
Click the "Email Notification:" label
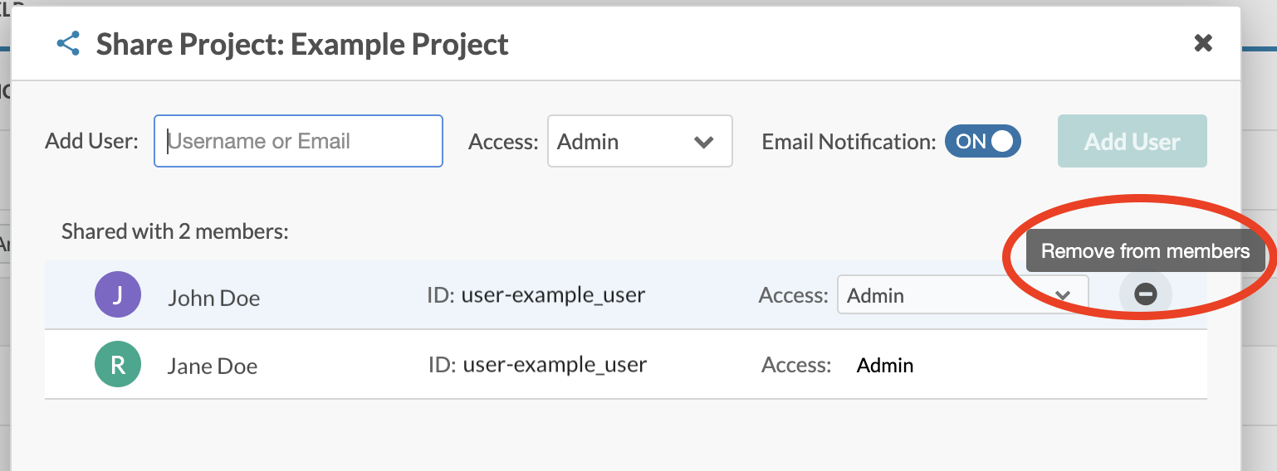849,142
